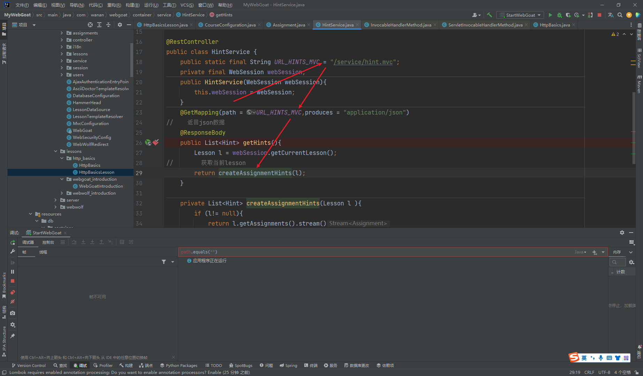The height and width of the screenshot is (376, 643).
Task: Select the 线程 threads tab
Action: (x=43, y=252)
